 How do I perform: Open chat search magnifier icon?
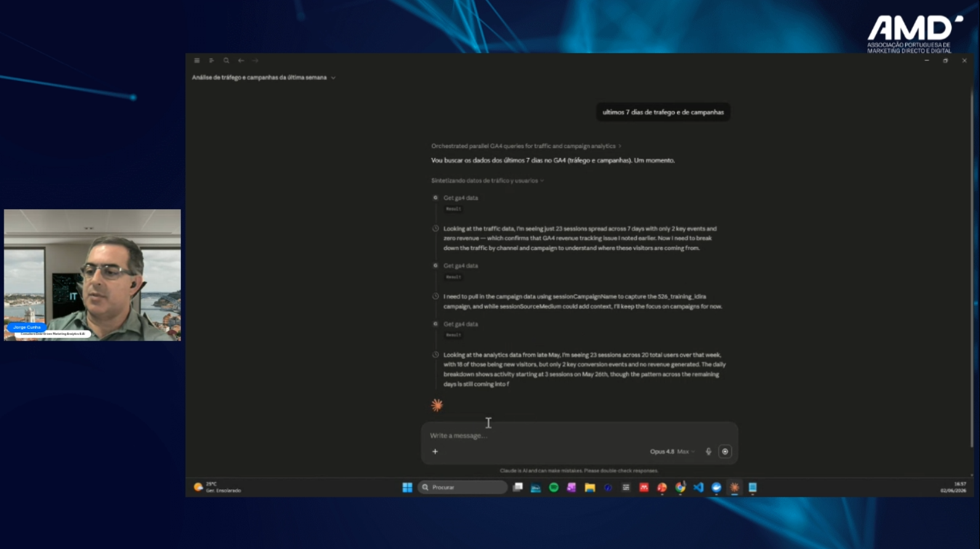click(x=227, y=60)
